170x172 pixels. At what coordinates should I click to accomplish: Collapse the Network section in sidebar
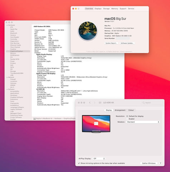point(7,77)
